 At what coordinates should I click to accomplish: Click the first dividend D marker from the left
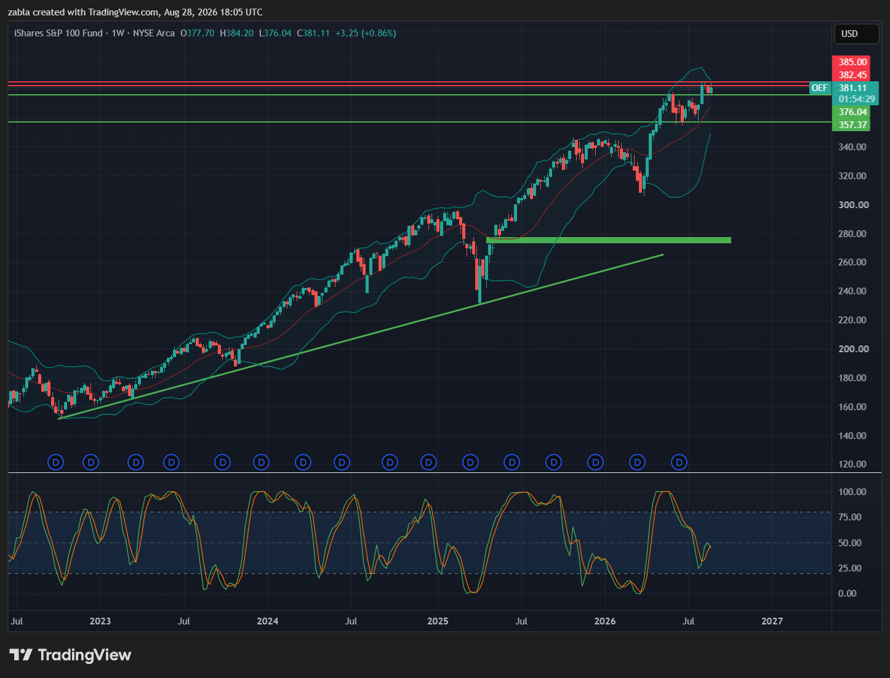(56, 462)
